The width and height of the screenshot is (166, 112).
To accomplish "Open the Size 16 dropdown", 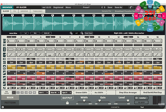I will pyautogui.click(x=55, y=93).
